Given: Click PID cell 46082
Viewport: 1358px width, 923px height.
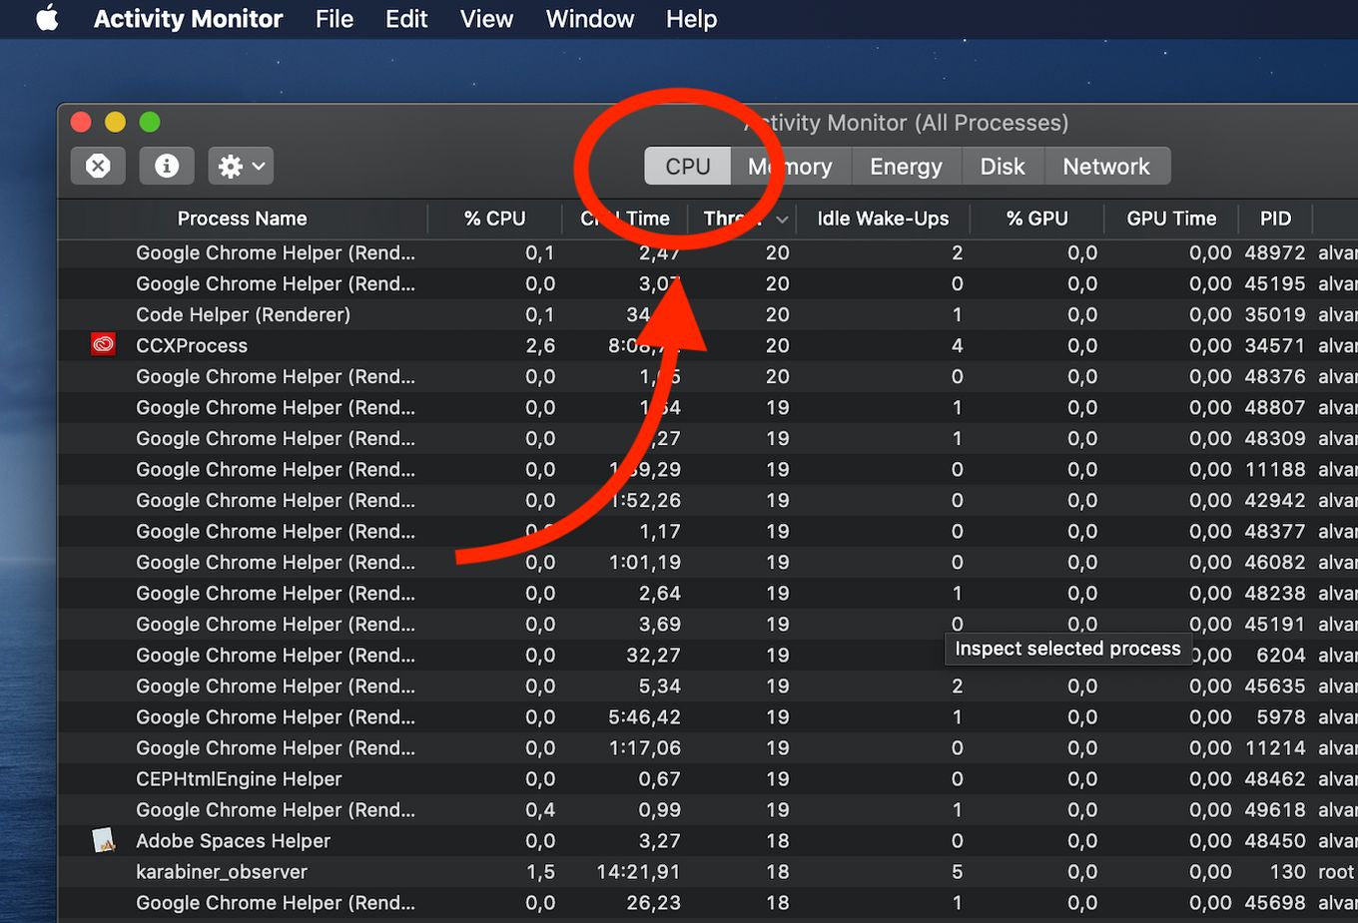Looking at the screenshot, I should (x=1275, y=562).
